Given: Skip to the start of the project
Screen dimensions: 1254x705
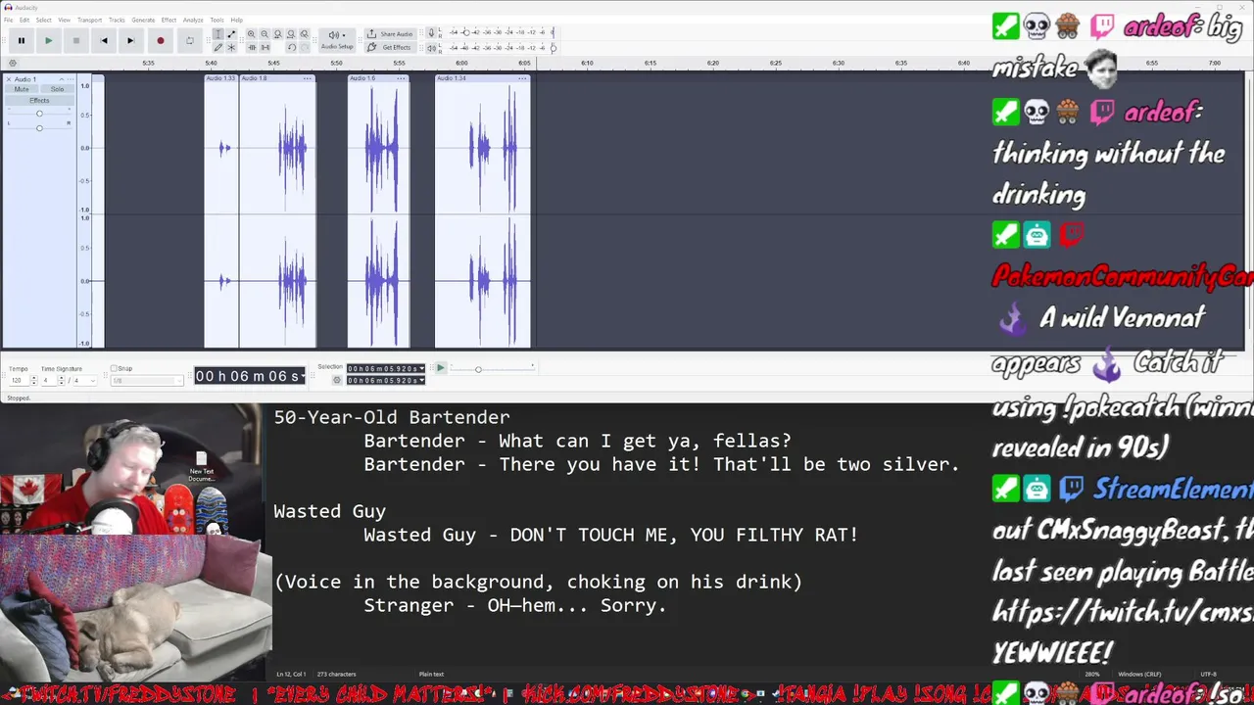Looking at the screenshot, I should pyautogui.click(x=103, y=41).
